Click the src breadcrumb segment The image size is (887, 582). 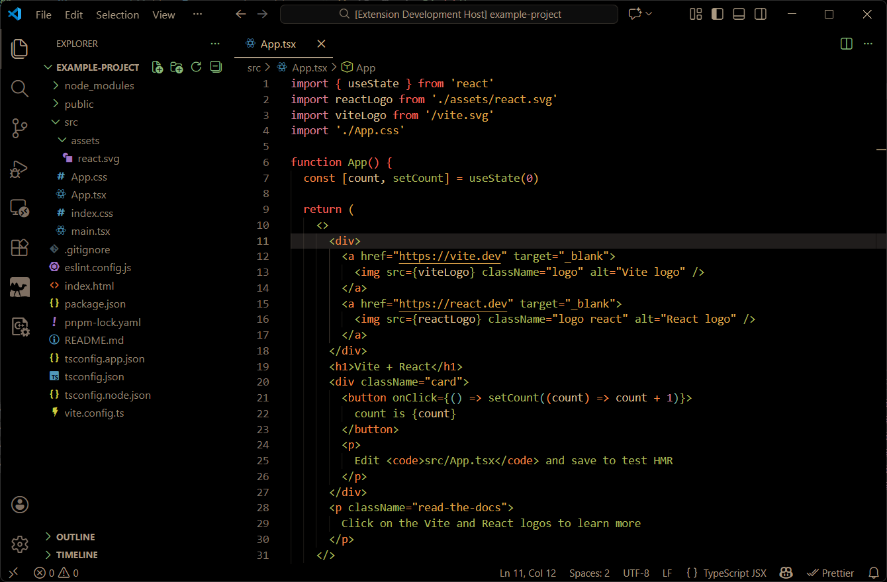pos(254,67)
